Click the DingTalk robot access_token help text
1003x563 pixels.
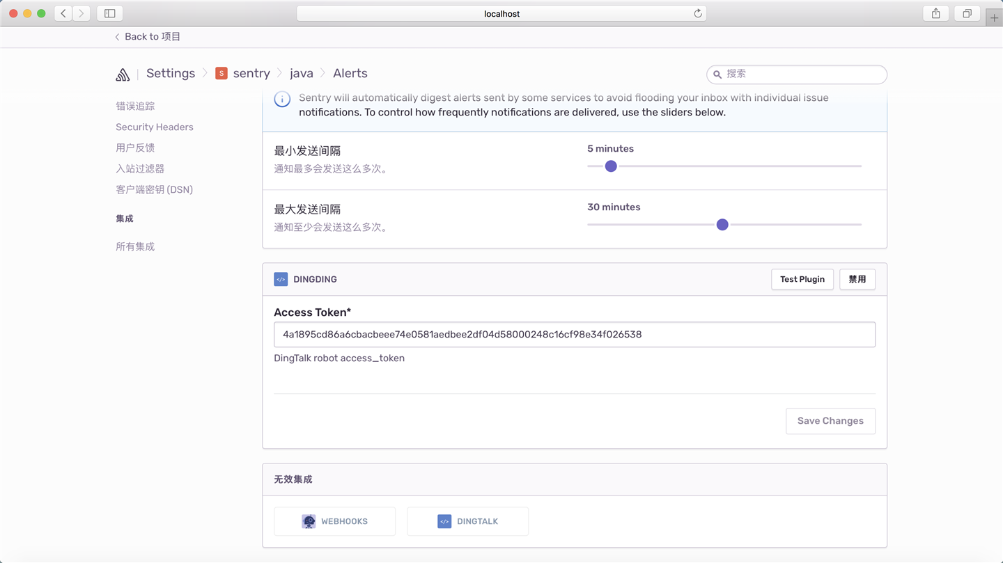coord(339,358)
